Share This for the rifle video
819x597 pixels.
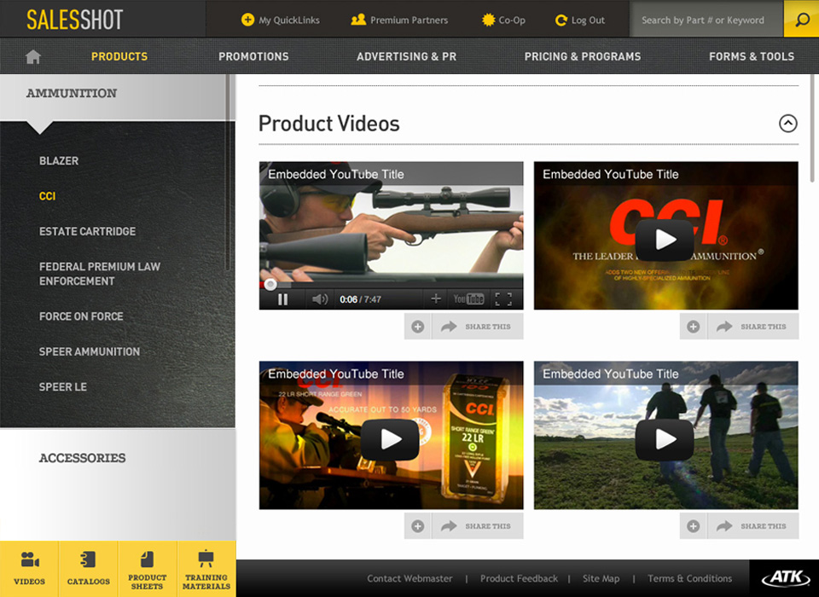(478, 327)
